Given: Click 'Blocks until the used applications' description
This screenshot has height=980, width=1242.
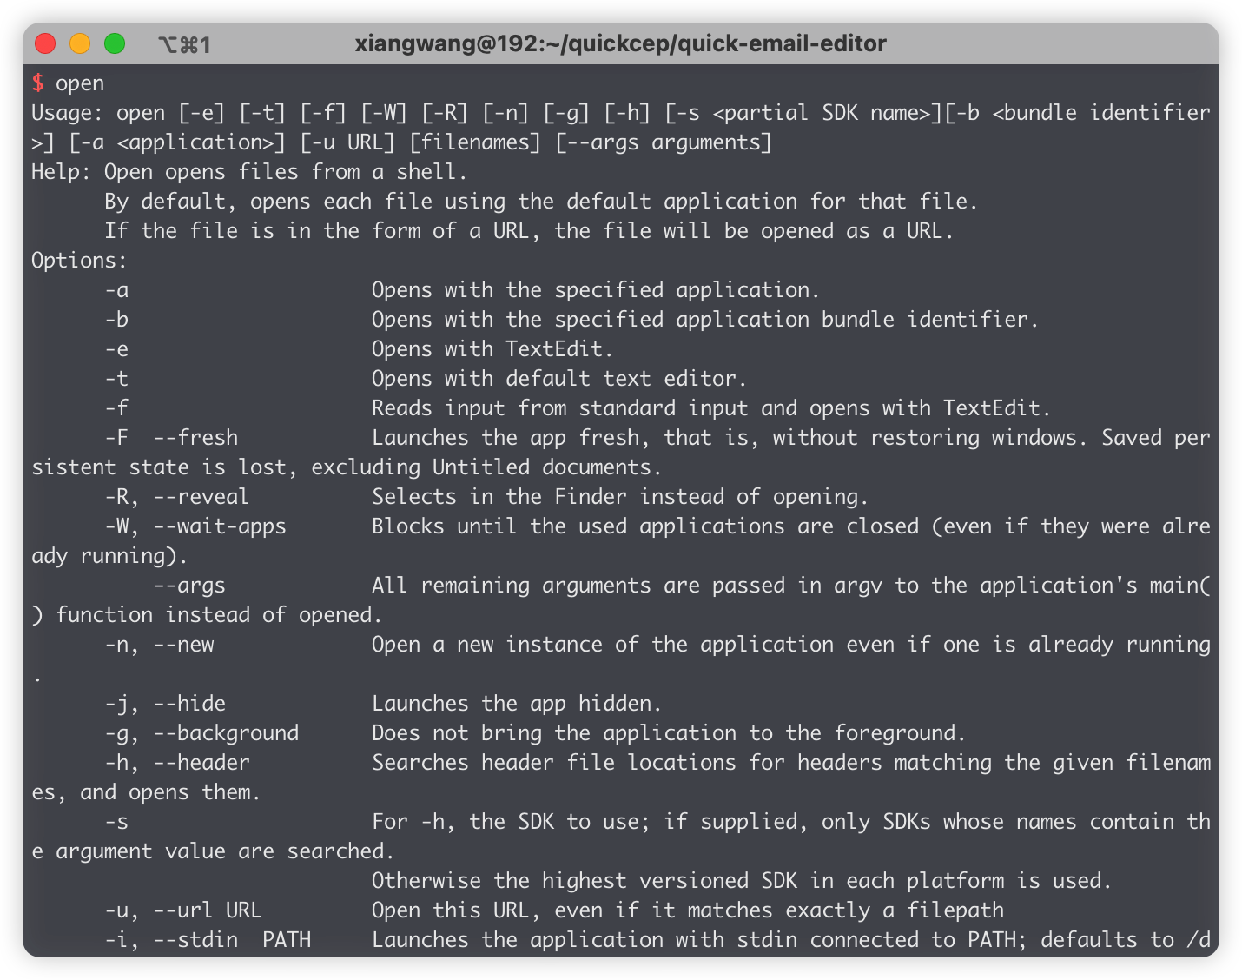Looking at the screenshot, I should (x=790, y=526).
